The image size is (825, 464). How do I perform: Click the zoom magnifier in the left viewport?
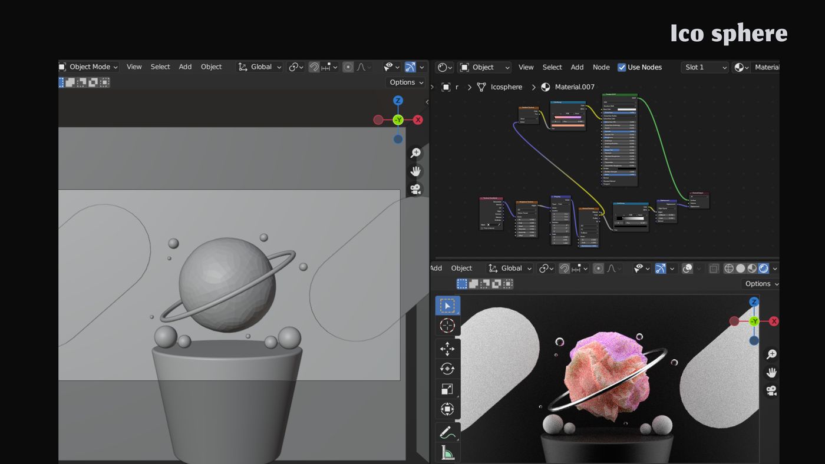(415, 153)
